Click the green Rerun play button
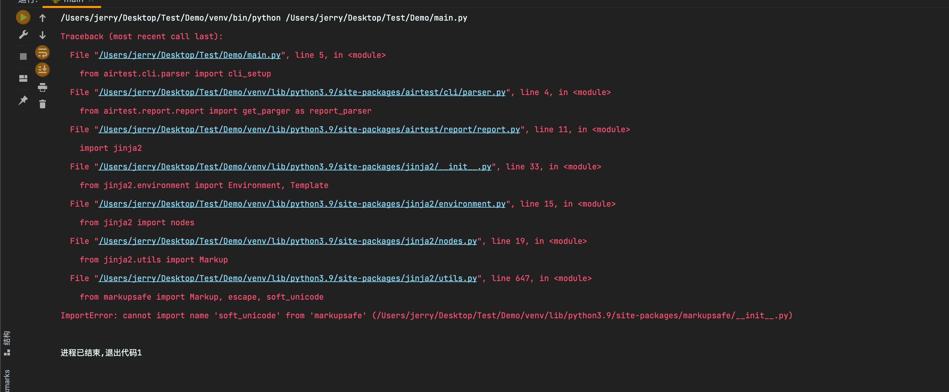This screenshot has width=949, height=392. (x=23, y=17)
